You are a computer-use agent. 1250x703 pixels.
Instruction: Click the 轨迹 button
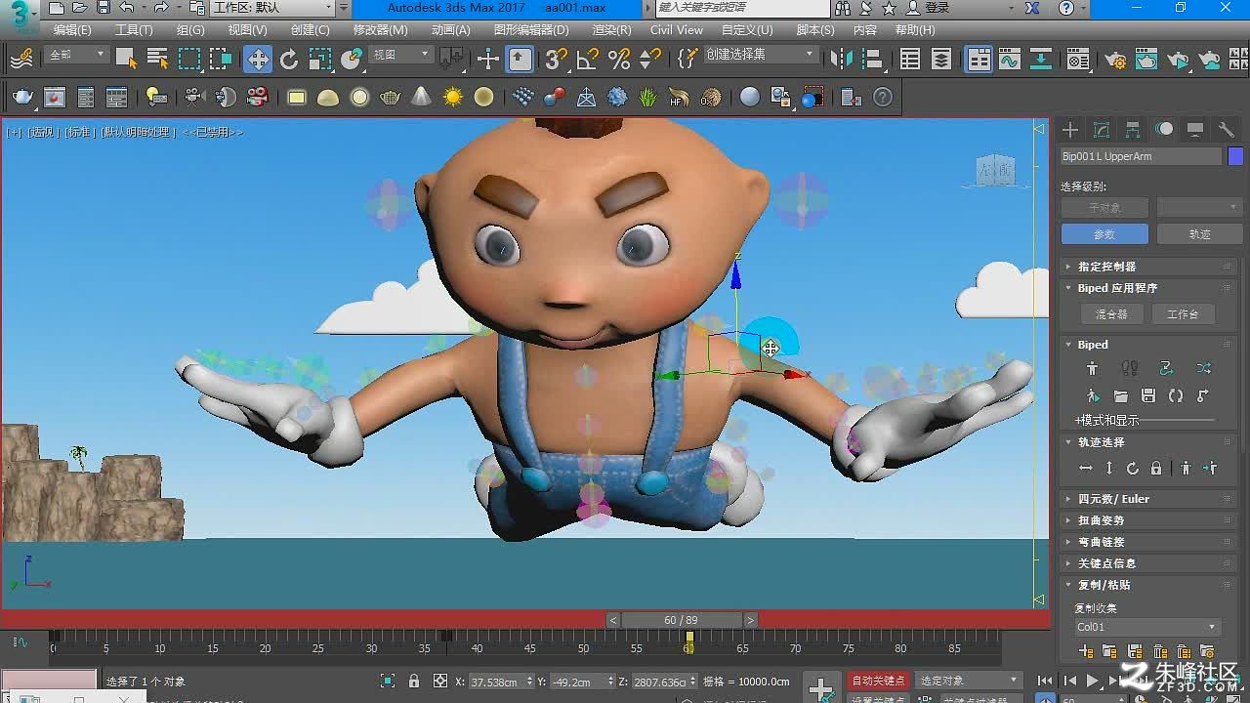click(x=1199, y=234)
